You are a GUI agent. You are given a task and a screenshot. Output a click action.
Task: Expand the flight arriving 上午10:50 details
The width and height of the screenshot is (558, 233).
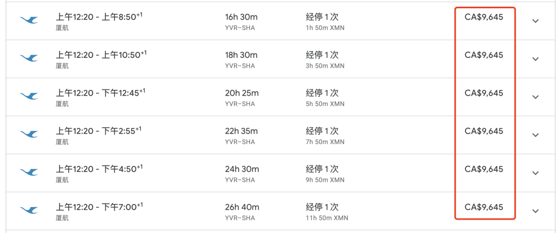point(536,59)
